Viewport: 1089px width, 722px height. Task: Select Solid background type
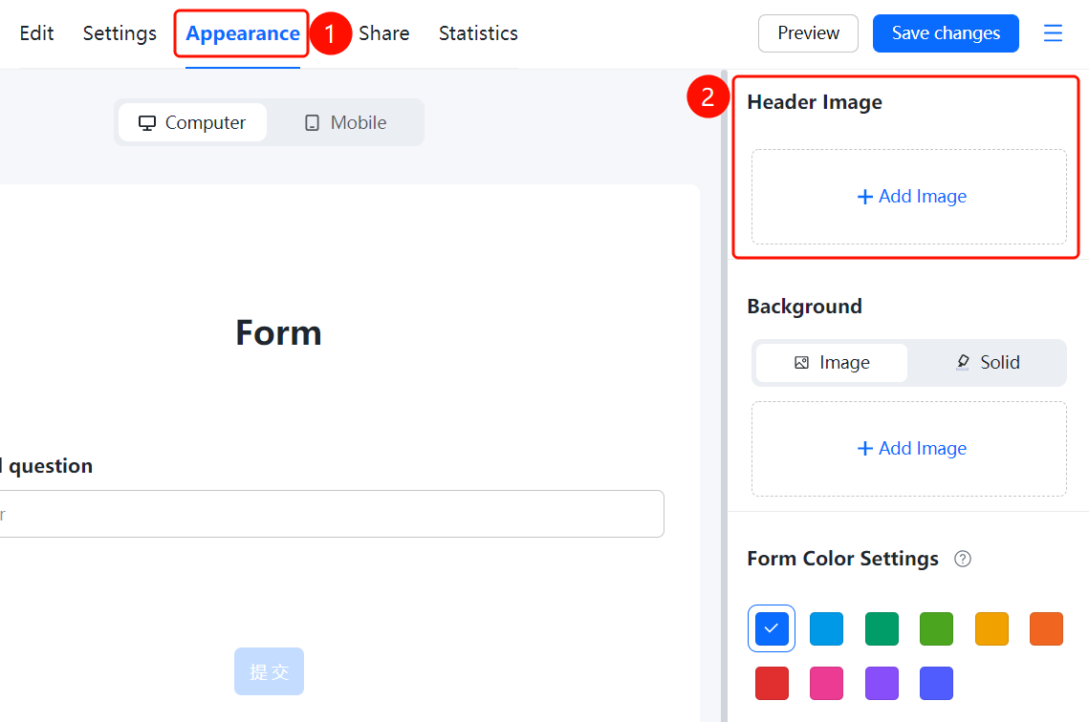click(x=987, y=363)
